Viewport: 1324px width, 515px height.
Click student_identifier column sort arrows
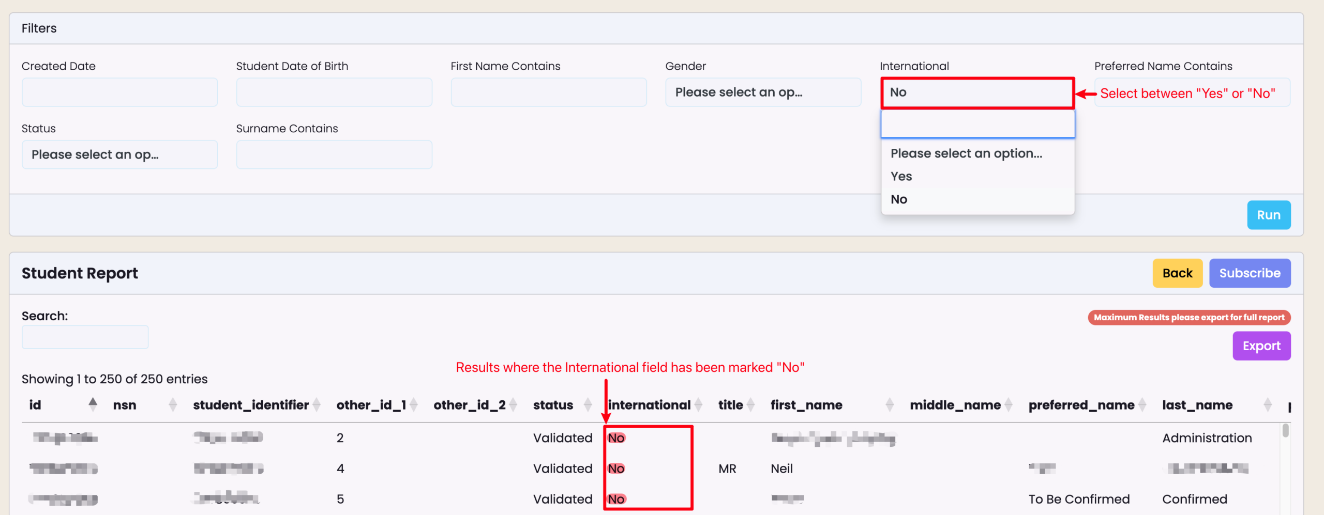pyautogui.click(x=317, y=405)
